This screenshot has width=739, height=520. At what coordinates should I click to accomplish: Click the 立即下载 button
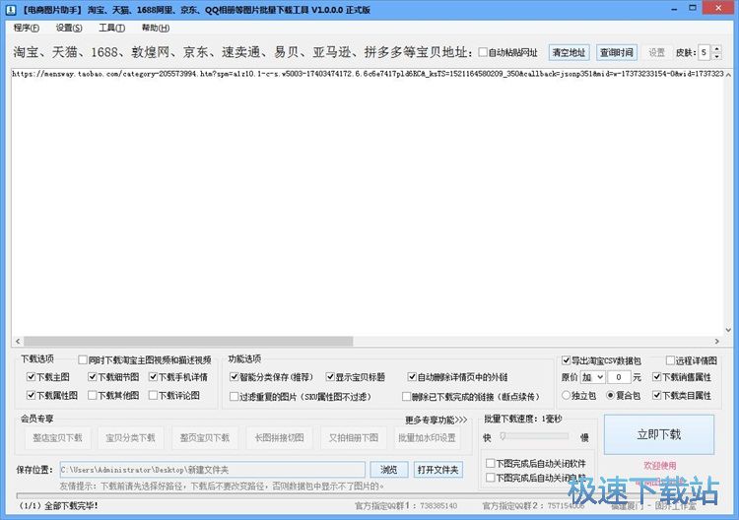(x=659, y=434)
